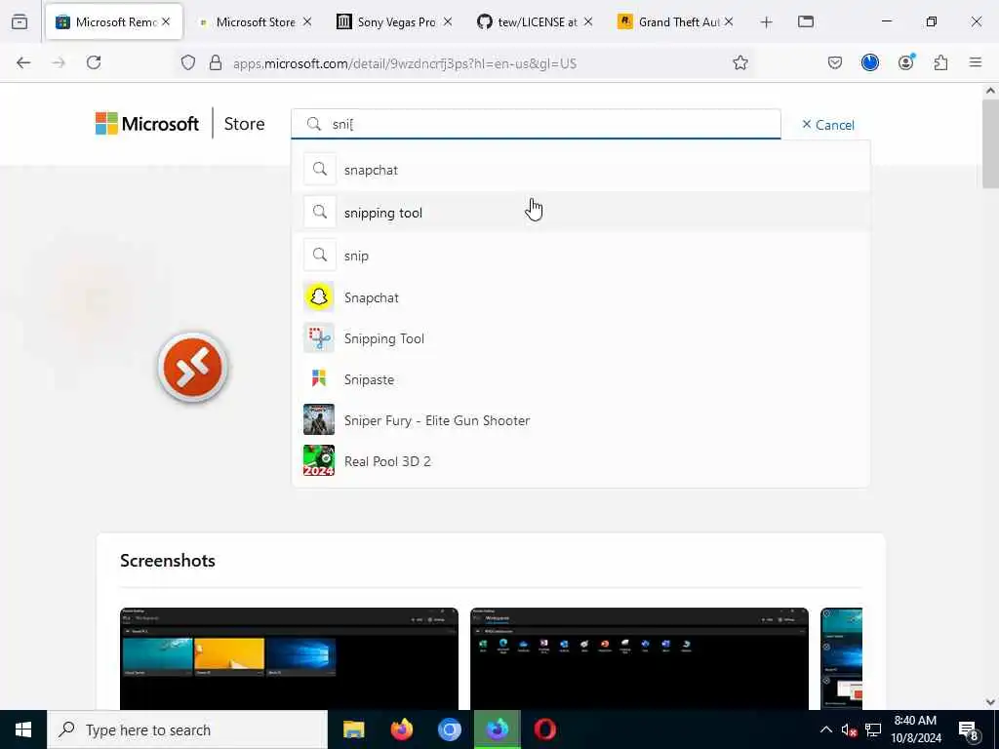The width and height of the screenshot is (999, 749).
Task: Cancel the Store search
Action: pyautogui.click(x=827, y=124)
